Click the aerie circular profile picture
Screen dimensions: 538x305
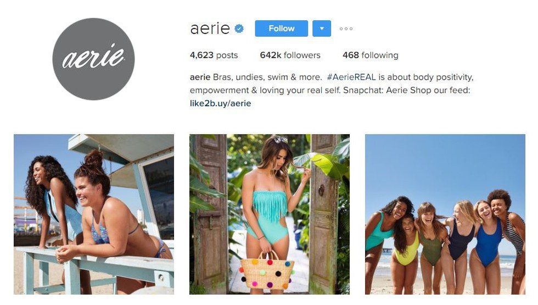pyautogui.click(x=93, y=59)
